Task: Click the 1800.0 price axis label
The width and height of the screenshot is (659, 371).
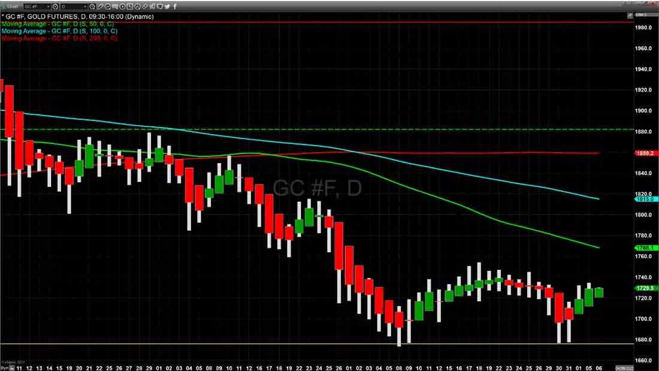Action: tap(644, 215)
